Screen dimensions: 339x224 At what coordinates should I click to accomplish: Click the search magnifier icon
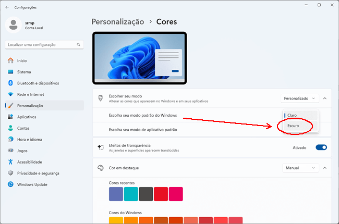click(x=78, y=44)
